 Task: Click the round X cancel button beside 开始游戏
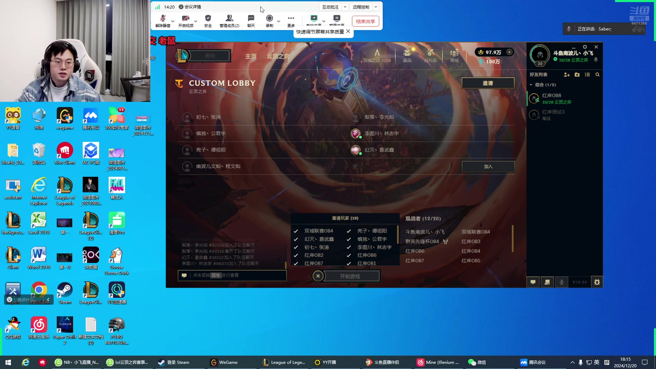[318, 276]
